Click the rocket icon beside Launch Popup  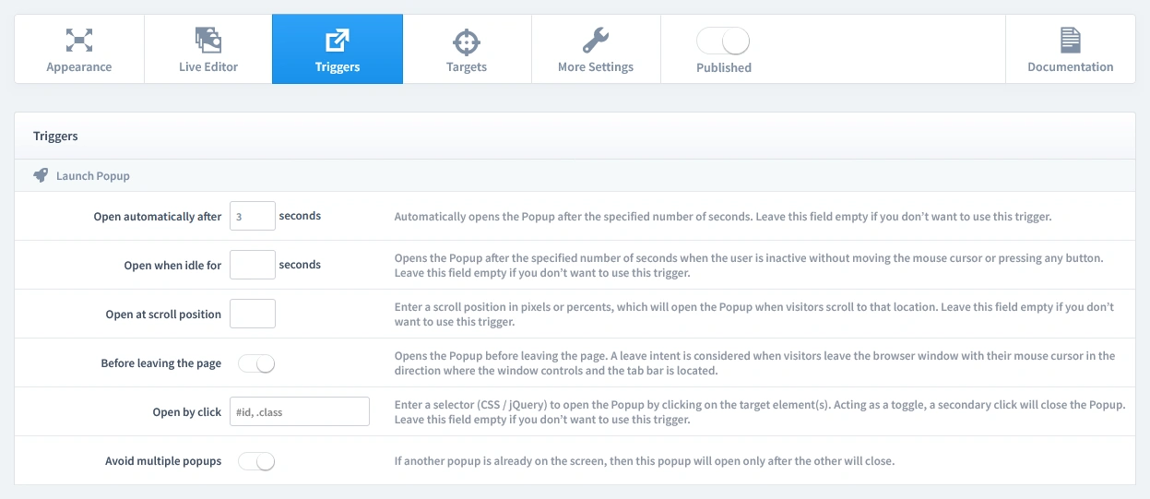[x=41, y=175]
